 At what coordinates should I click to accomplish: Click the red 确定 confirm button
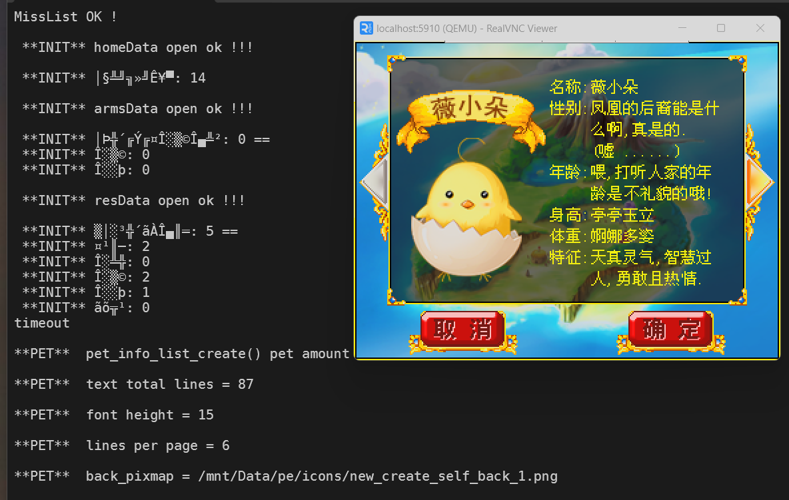click(x=671, y=330)
